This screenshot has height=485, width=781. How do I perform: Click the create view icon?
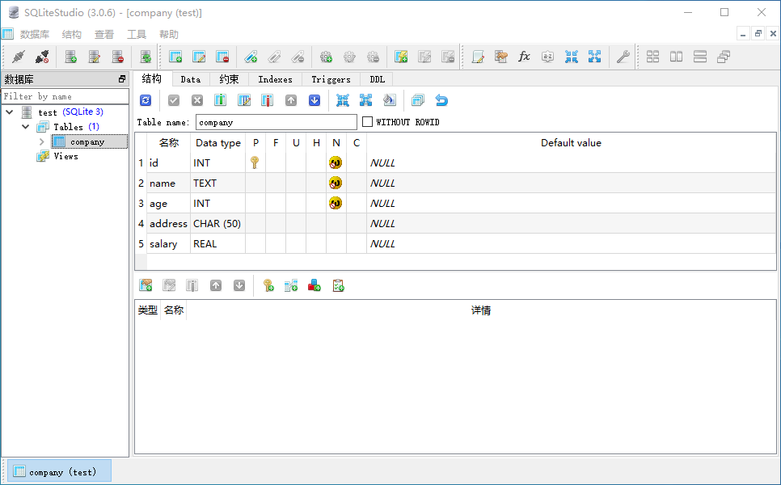tap(401, 57)
